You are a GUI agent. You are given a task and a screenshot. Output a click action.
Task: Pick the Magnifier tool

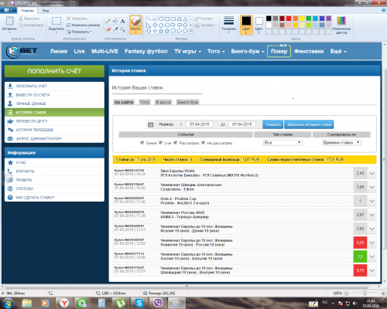coord(122,29)
